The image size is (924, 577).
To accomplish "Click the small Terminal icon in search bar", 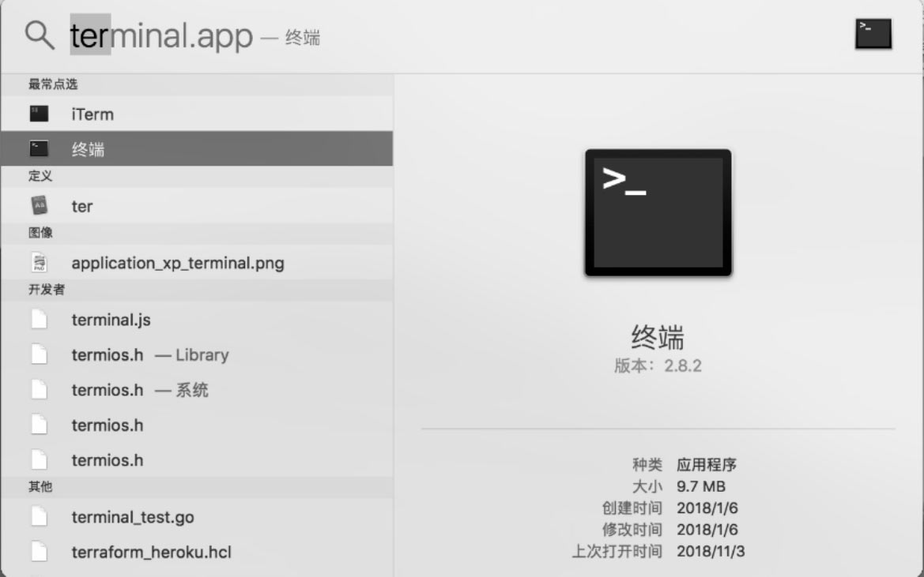I will (x=873, y=33).
